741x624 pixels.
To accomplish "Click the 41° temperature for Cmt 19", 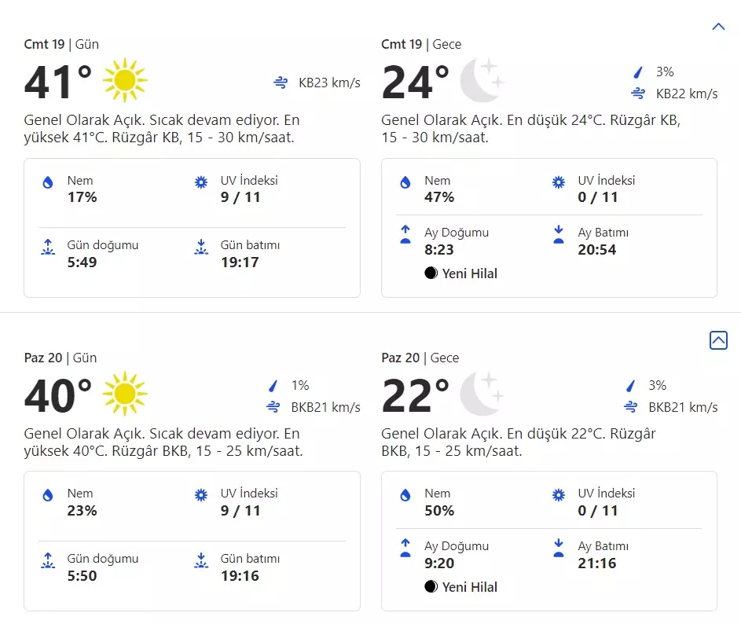I will pos(58,83).
